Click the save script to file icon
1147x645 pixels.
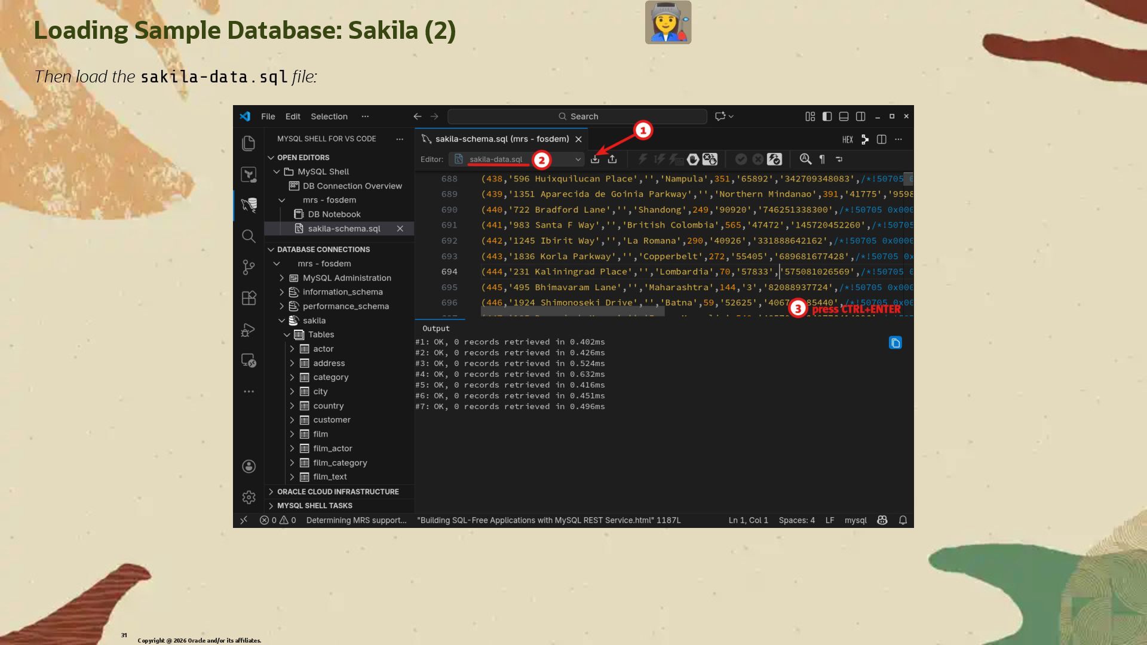612,159
